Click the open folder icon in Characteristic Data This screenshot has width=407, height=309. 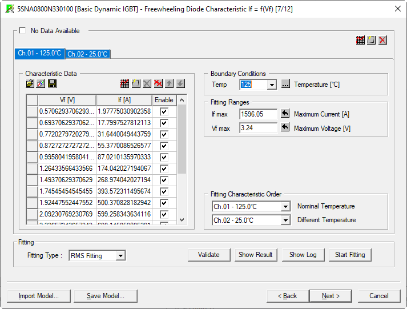point(30,84)
